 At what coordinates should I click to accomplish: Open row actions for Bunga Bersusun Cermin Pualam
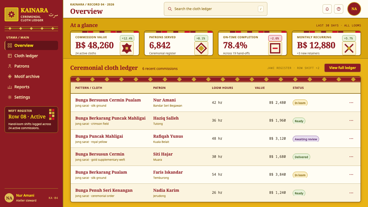pos(351,103)
